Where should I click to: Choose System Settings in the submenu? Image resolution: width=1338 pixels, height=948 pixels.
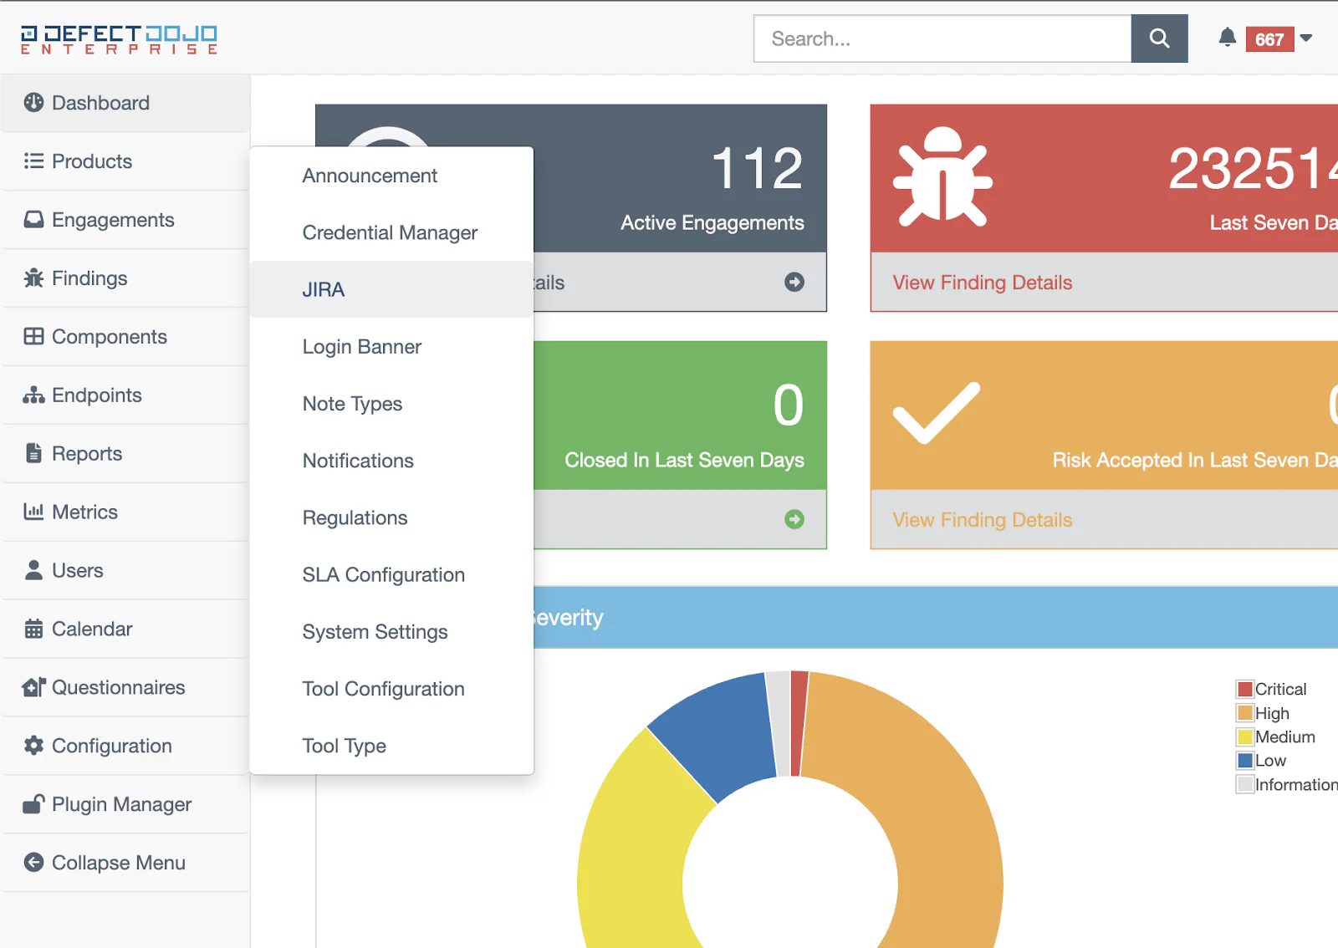pos(375,632)
